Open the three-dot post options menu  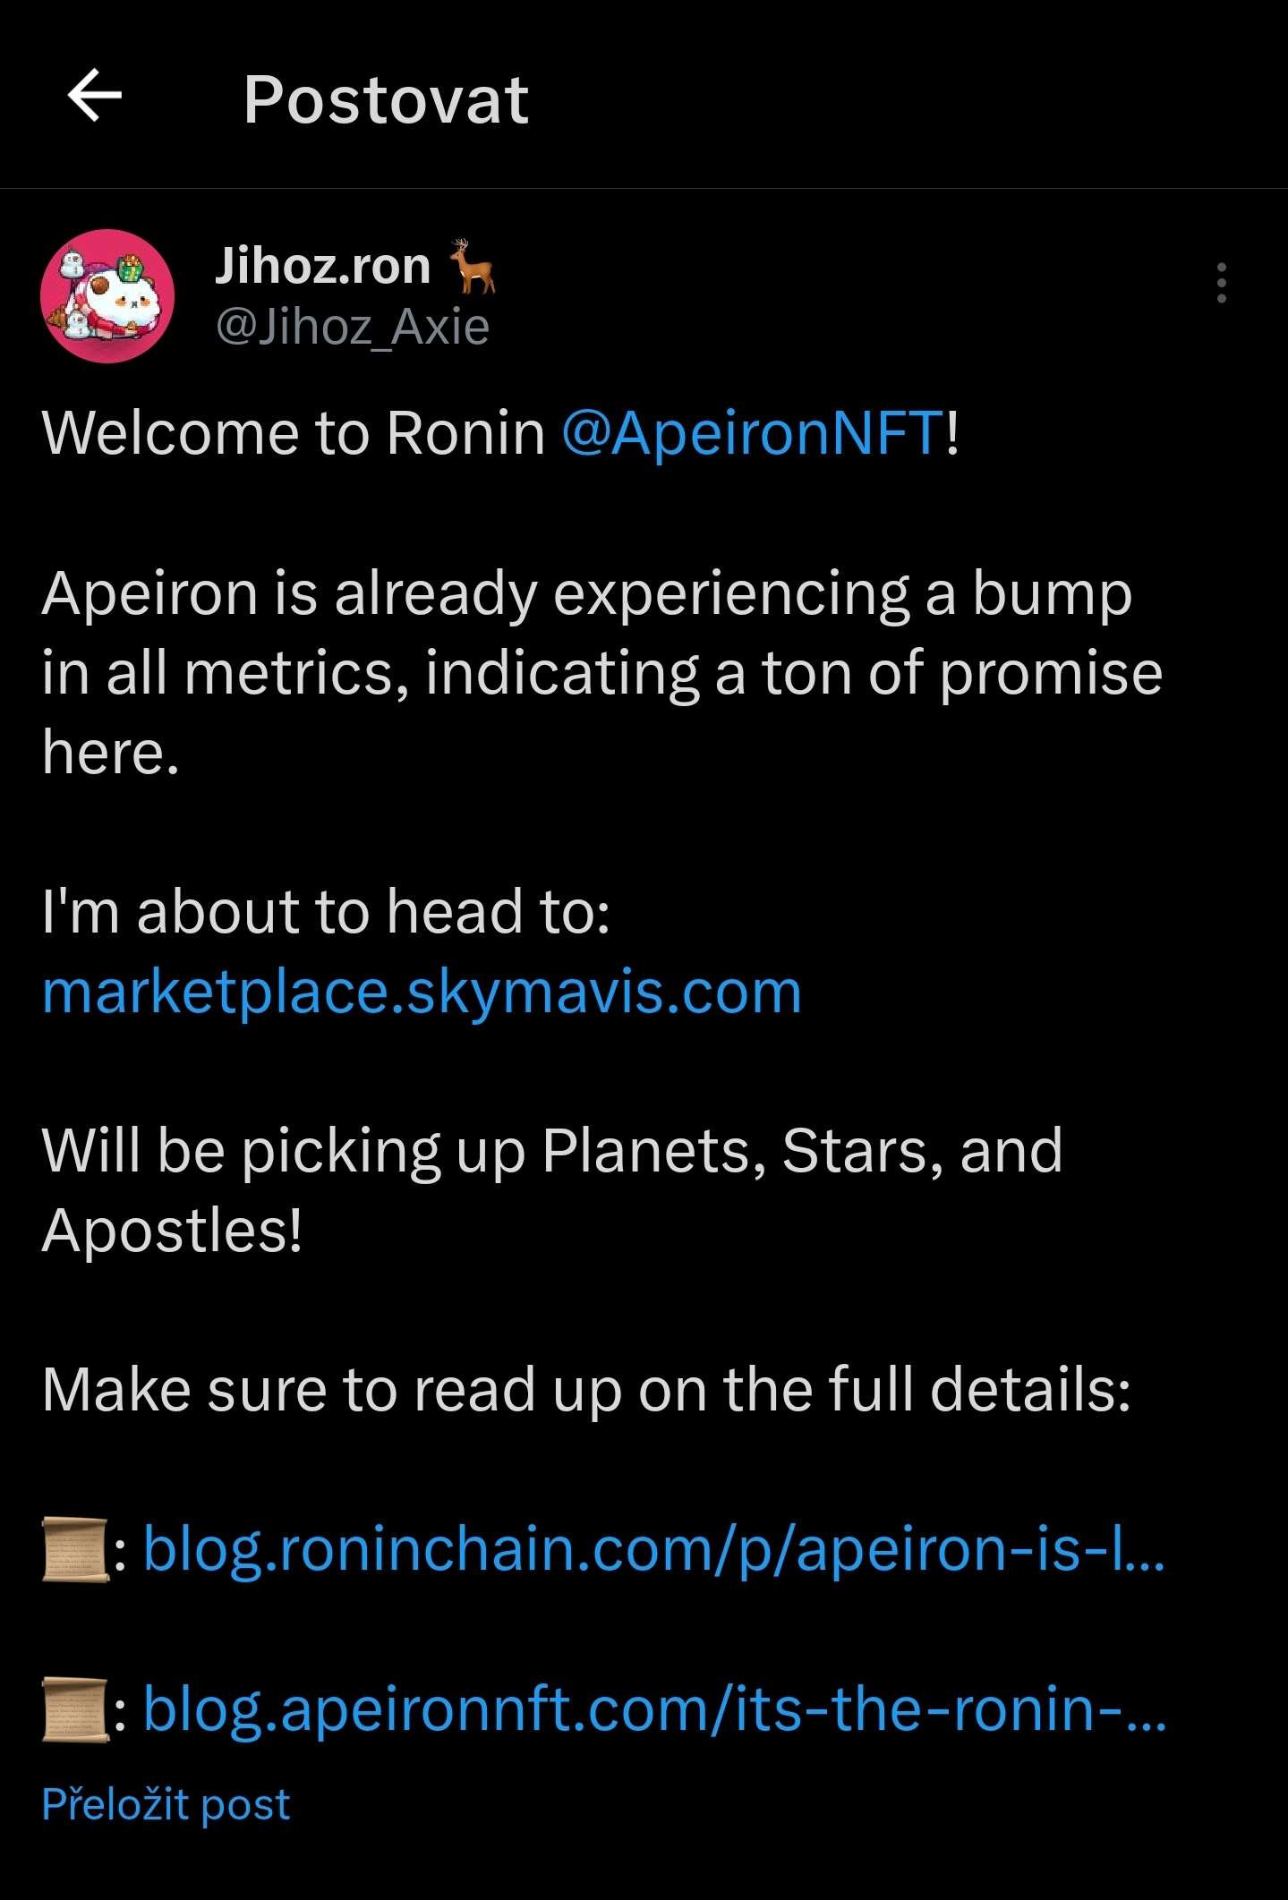click(1221, 283)
